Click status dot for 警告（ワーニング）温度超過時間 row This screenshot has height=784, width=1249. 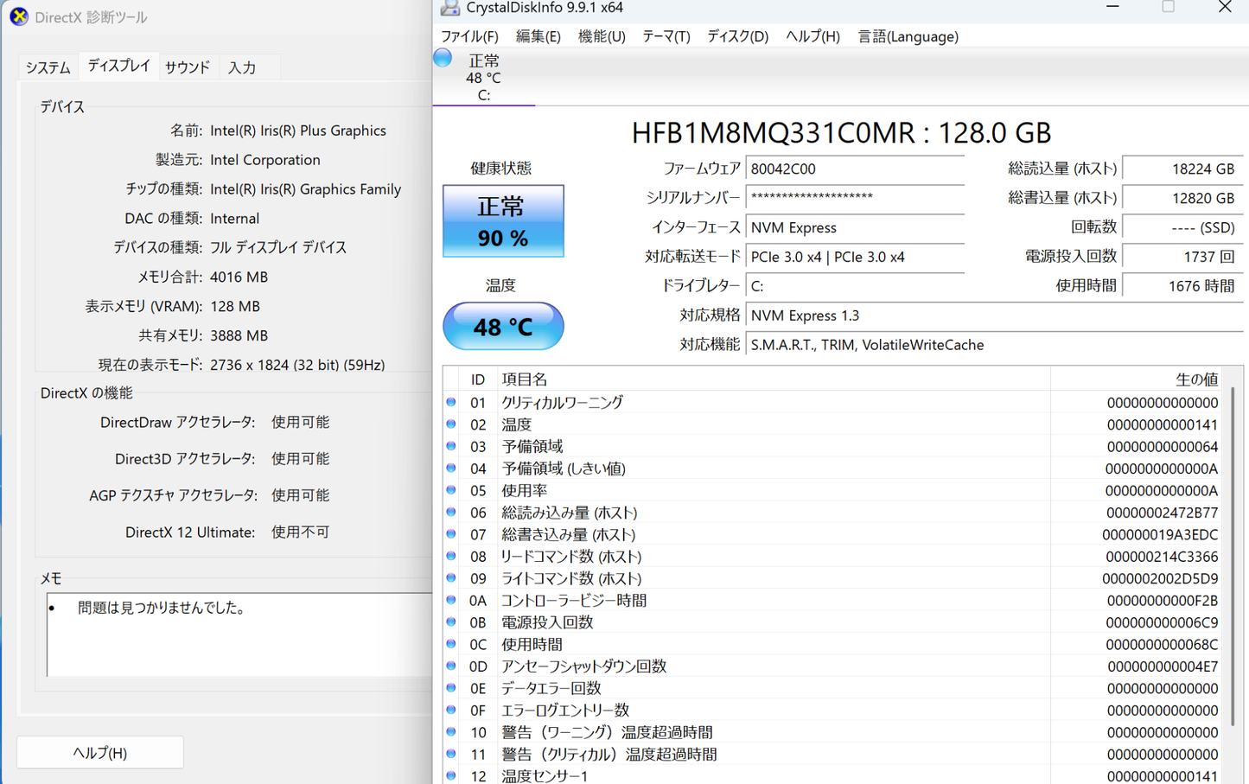[451, 732]
